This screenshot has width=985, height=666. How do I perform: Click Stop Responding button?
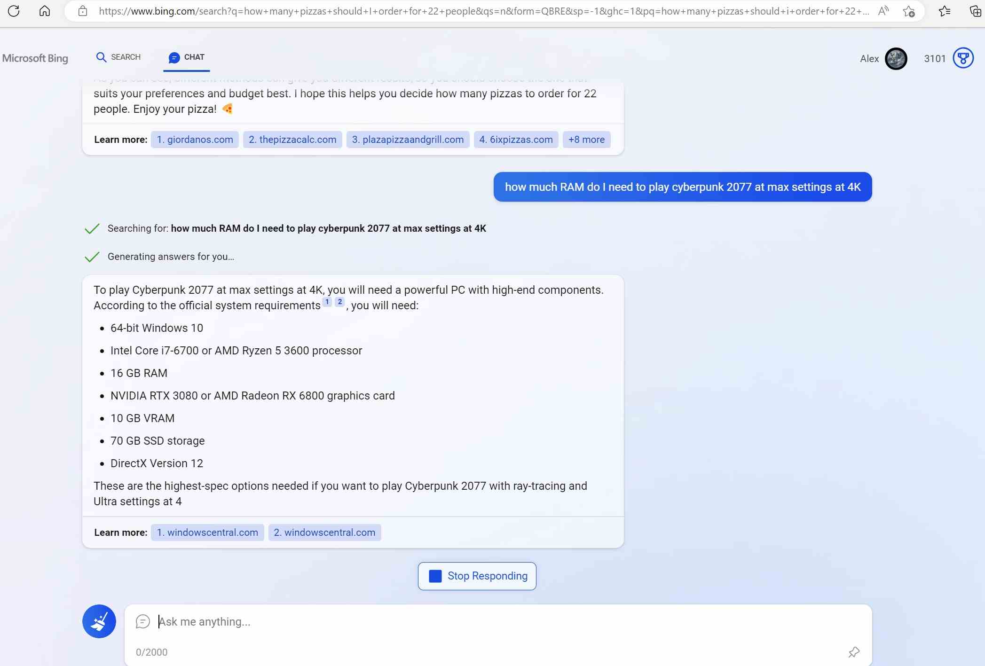coord(477,575)
